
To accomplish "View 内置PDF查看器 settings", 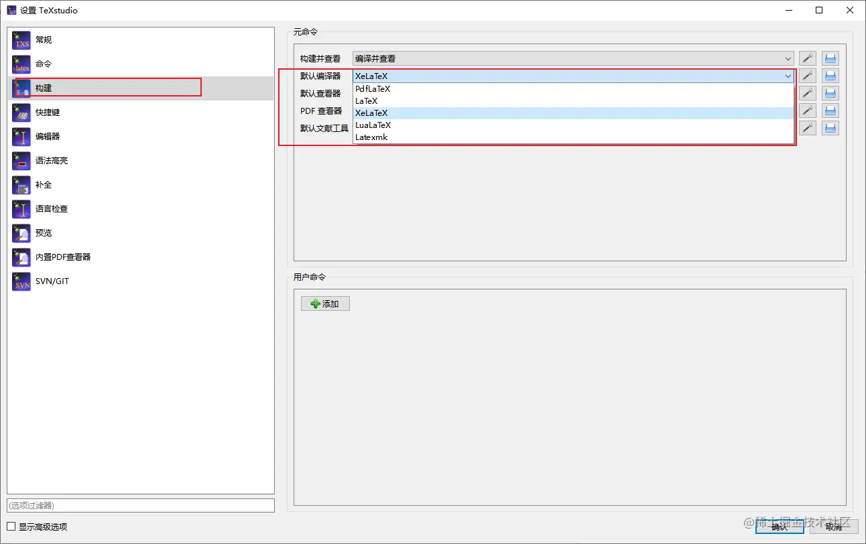I will [x=141, y=257].
